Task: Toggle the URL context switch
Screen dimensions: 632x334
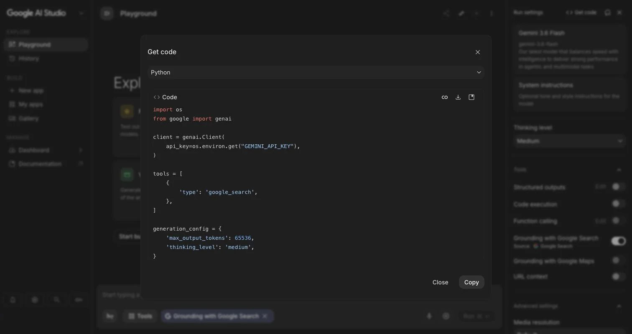Action: 619,276
